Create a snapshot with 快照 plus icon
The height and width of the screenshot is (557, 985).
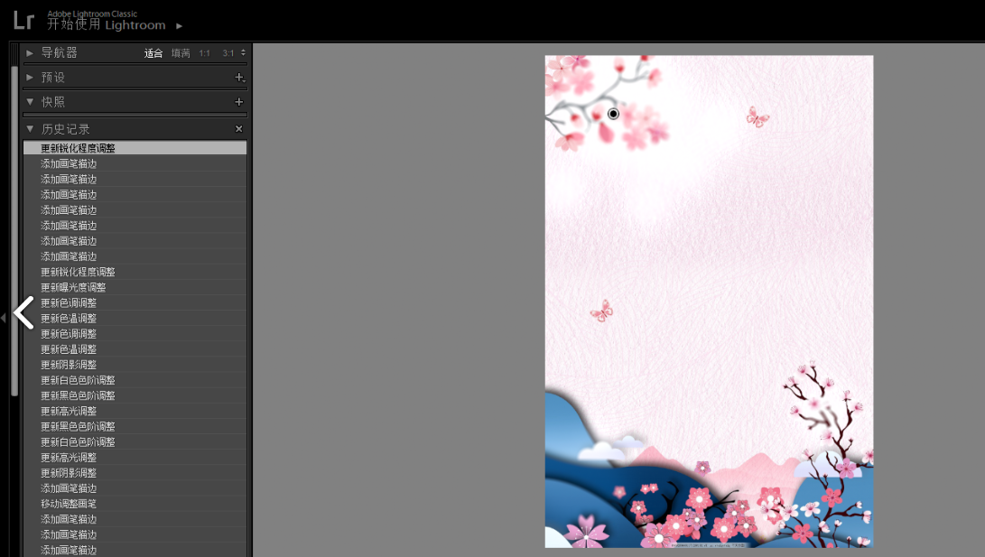tap(239, 102)
